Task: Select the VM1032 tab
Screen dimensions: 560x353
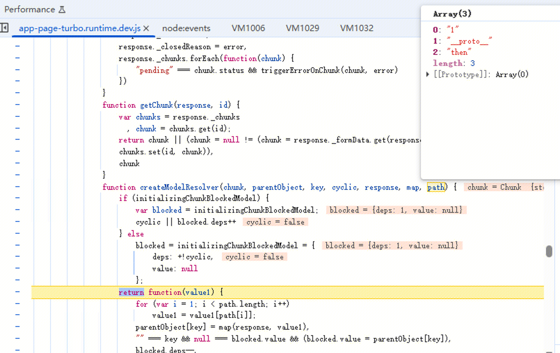Action: point(356,28)
